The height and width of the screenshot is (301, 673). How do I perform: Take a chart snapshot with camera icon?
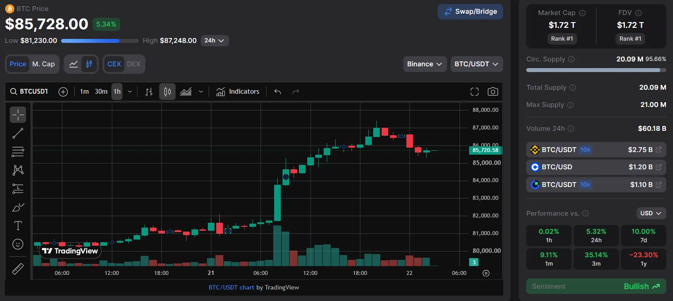click(x=493, y=91)
